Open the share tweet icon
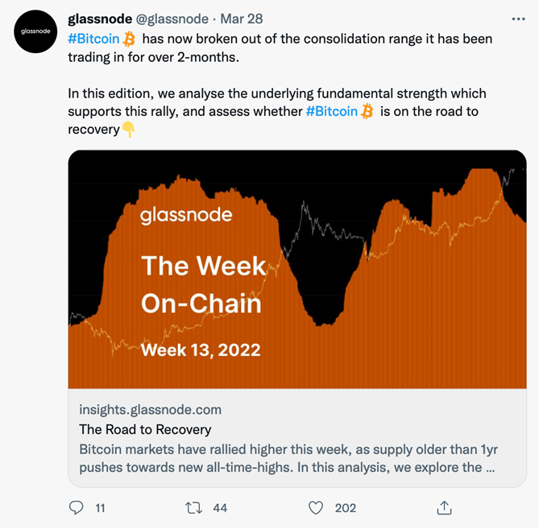 pyautogui.click(x=444, y=508)
